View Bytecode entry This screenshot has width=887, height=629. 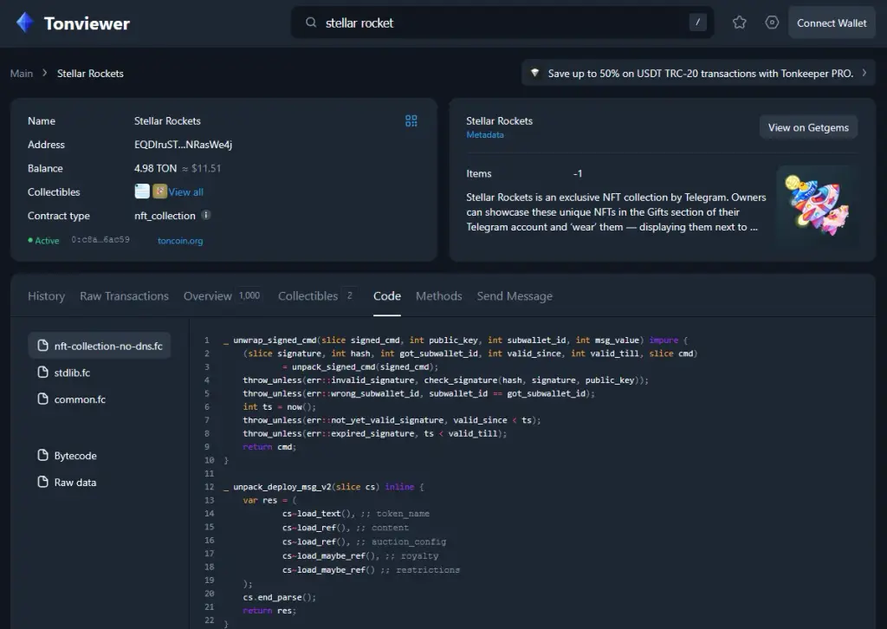tap(75, 456)
